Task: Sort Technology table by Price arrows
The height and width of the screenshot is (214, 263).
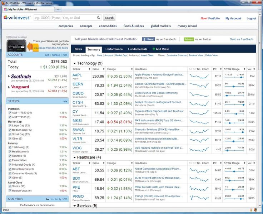Action: coord(104,69)
